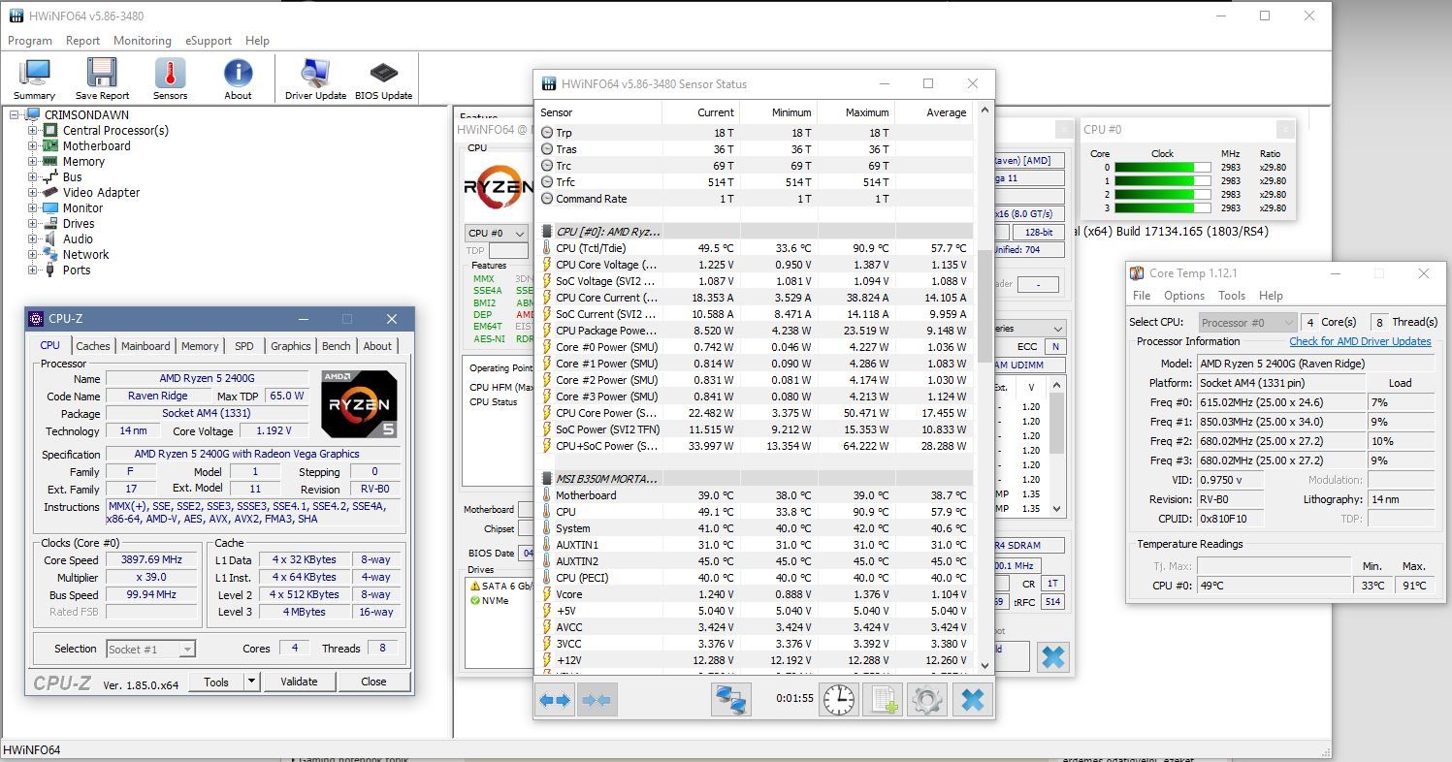This screenshot has height=762, width=1452.
Task: Open the eSupport menu
Action: coord(209,41)
